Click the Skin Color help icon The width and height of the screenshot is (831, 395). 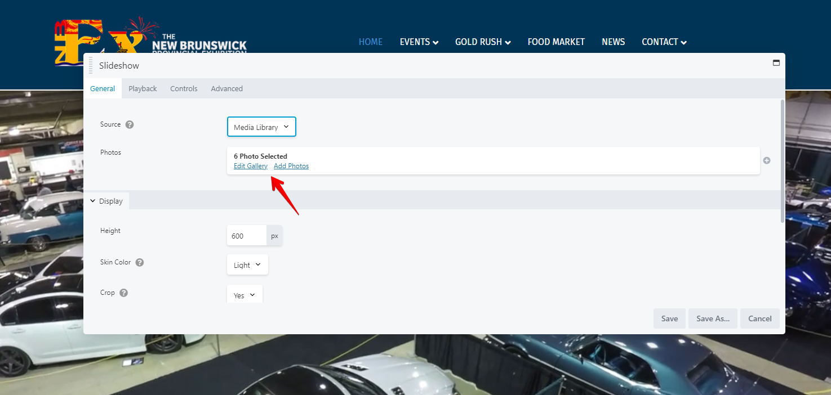tap(140, 262)
